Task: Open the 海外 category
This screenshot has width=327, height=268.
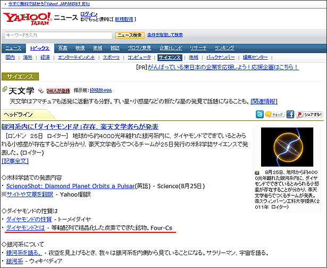Action: [x=28, y=58]
